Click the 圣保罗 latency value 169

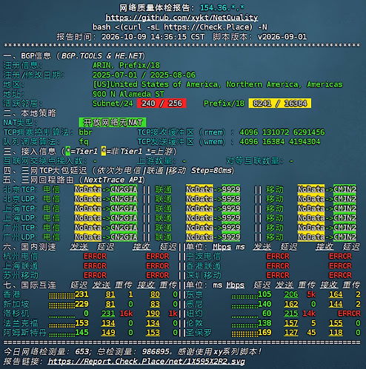pyautogui.click(x=264, y=333)
